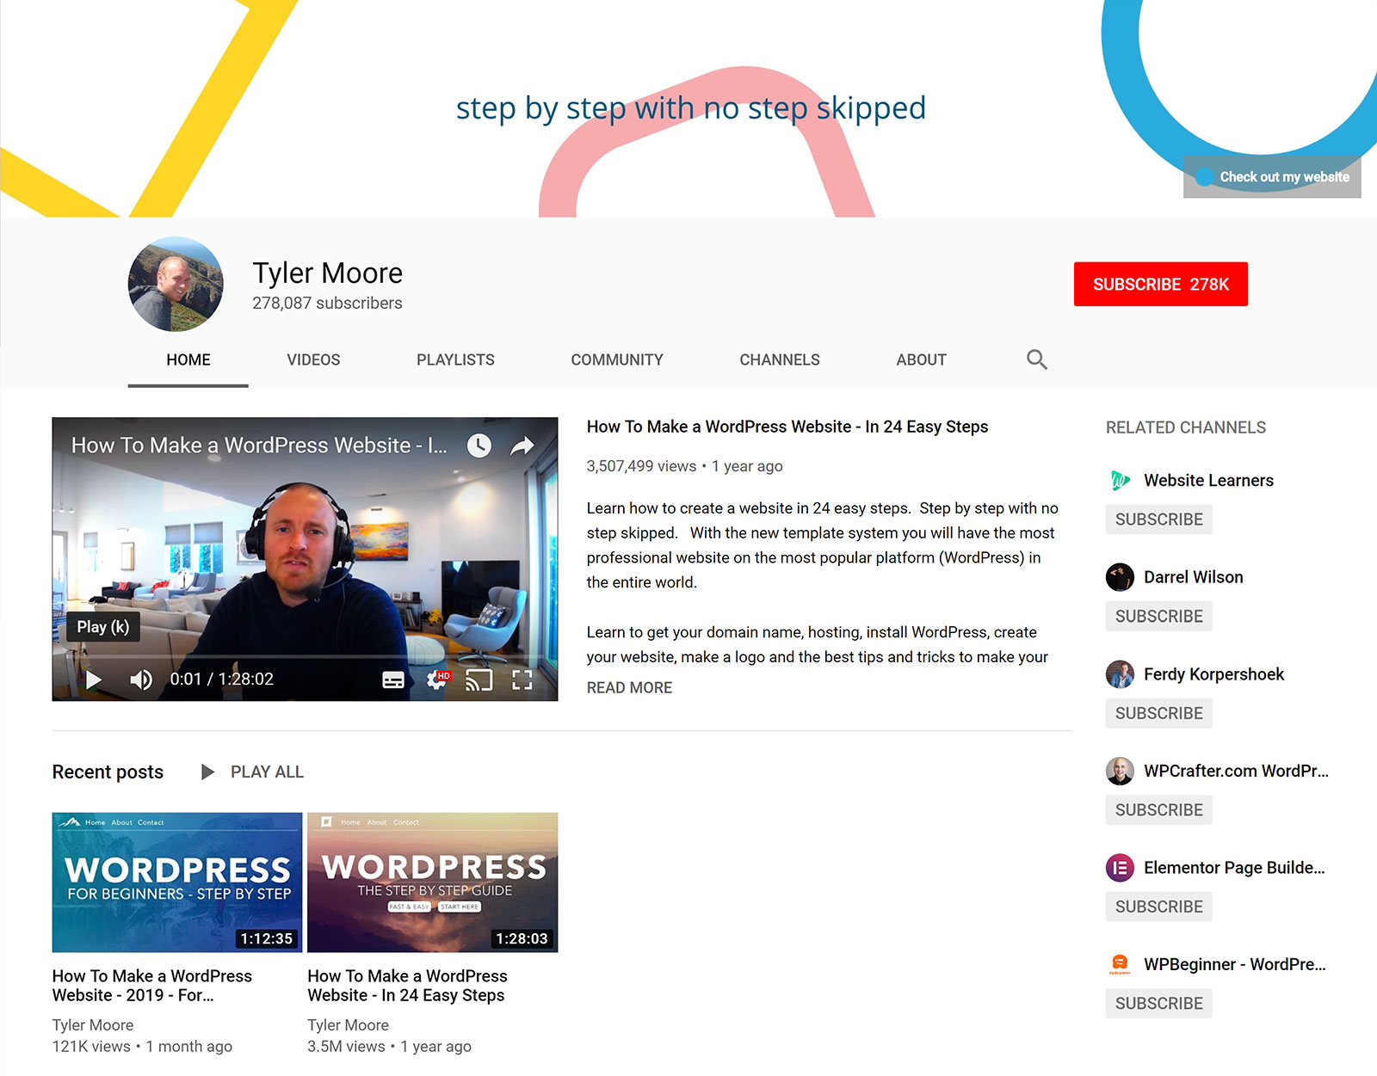The height and width of the screenshot is (1076, 1377).
Task: Open video settings gear with HD badge
Action: pos(438,680)
